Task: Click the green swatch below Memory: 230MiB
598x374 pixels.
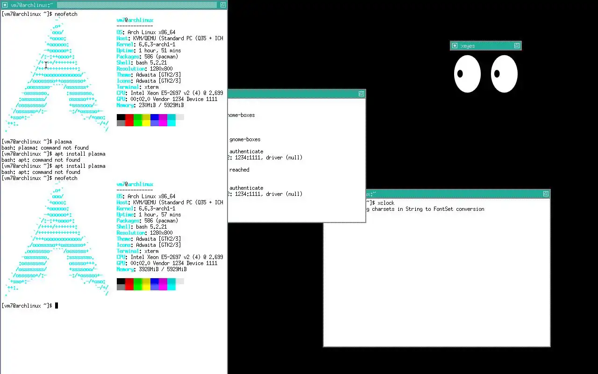Action: coord(138,120)
